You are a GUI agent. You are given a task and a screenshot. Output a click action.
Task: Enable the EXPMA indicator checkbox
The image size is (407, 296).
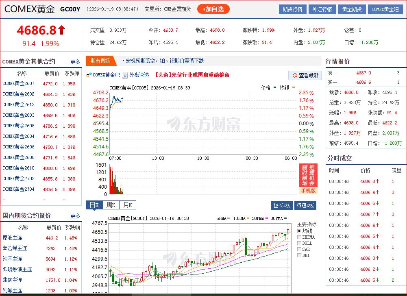(x=299, y=237)
